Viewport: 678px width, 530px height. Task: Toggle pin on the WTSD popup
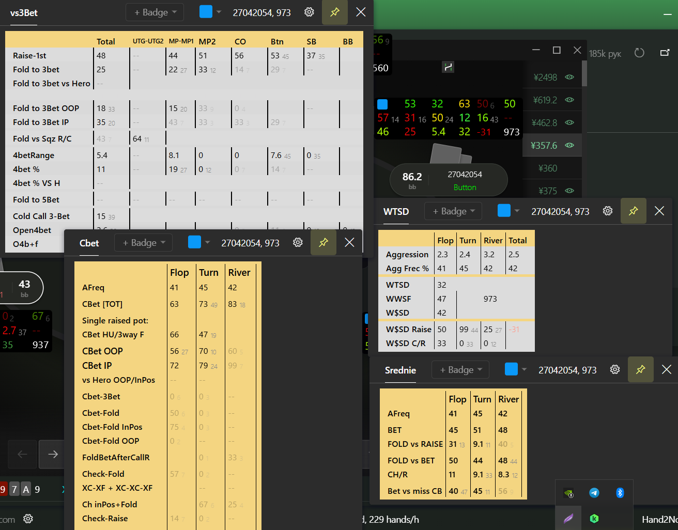(634, 211)
